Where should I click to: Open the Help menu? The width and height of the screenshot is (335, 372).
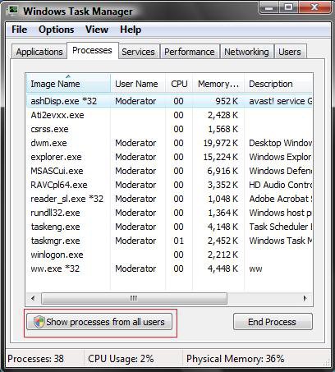(131, 30)
